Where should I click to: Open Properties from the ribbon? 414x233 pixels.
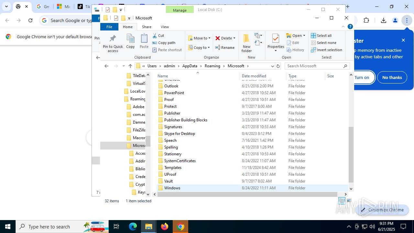[x=276, y=43]
